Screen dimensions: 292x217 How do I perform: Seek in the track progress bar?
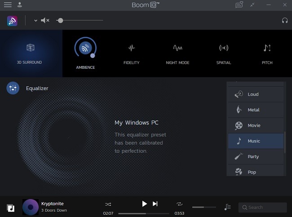click(144, 213)
